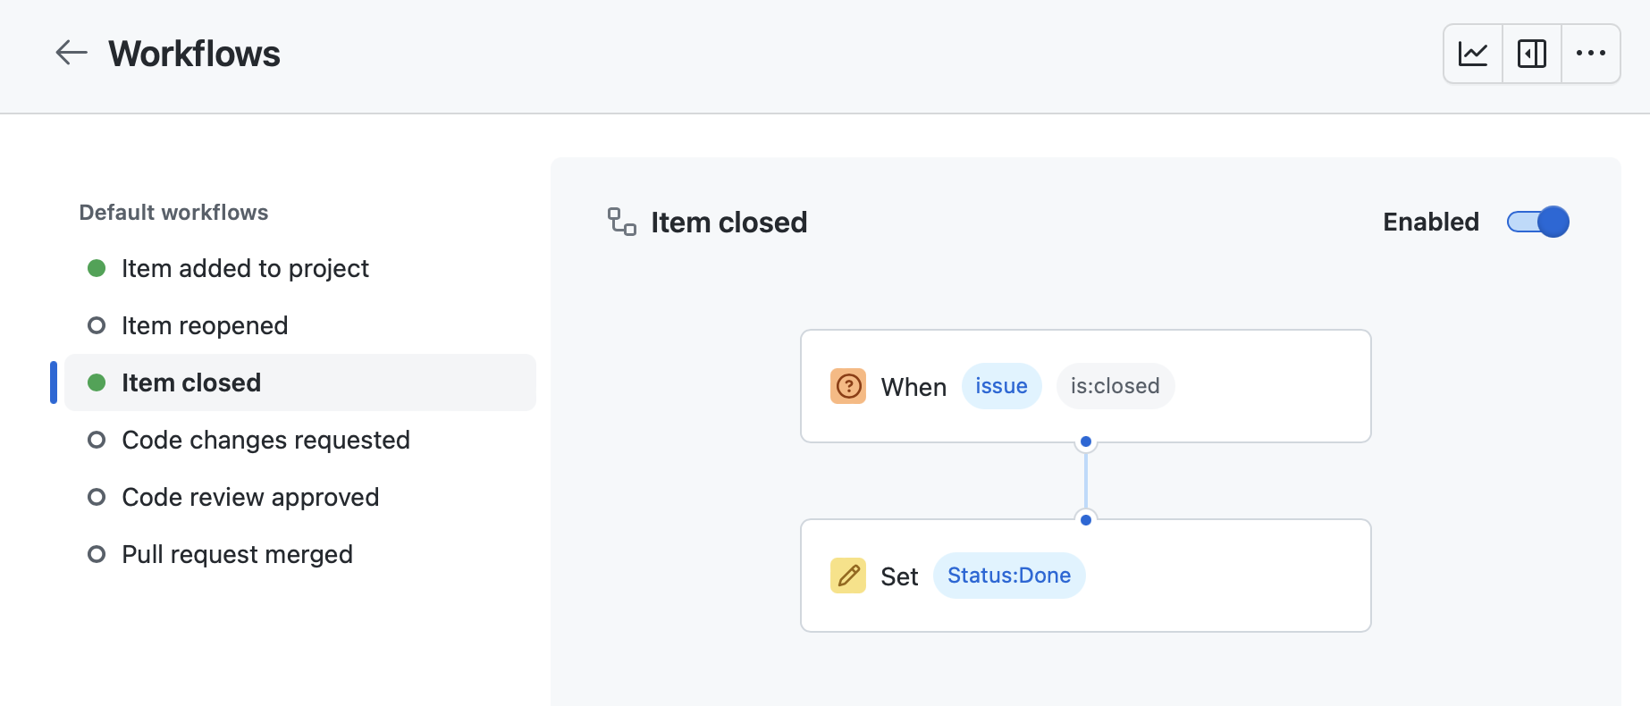Select the Item reopened workflow

point(300,325)
